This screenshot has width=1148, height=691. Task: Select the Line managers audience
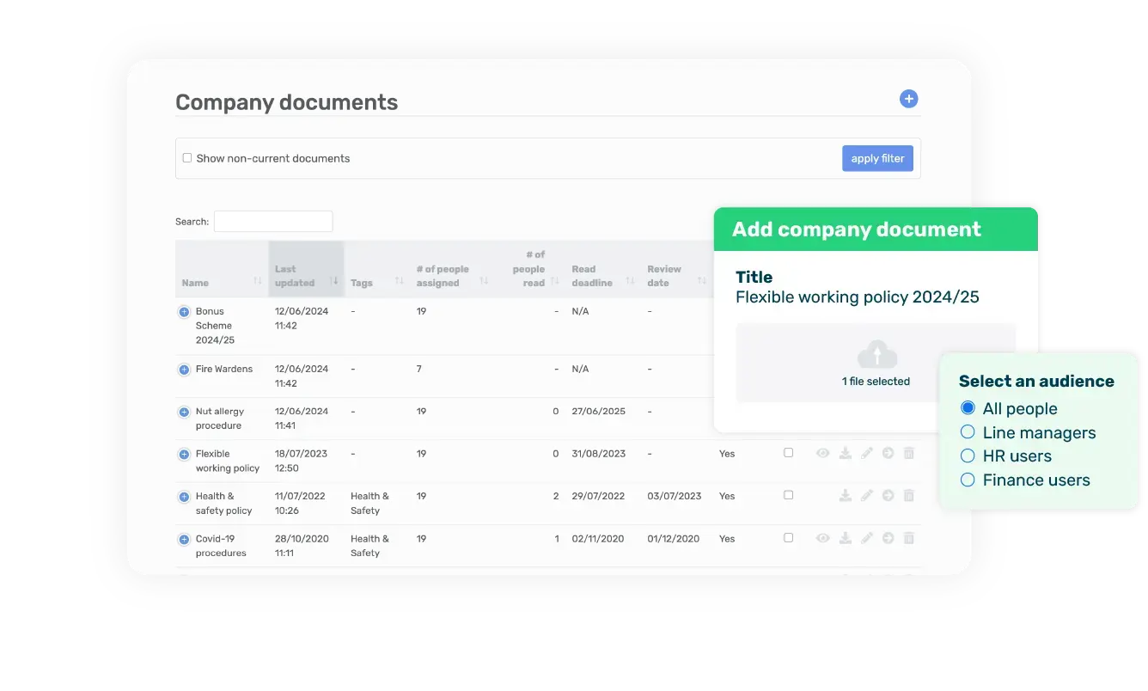tap(967, 432)
